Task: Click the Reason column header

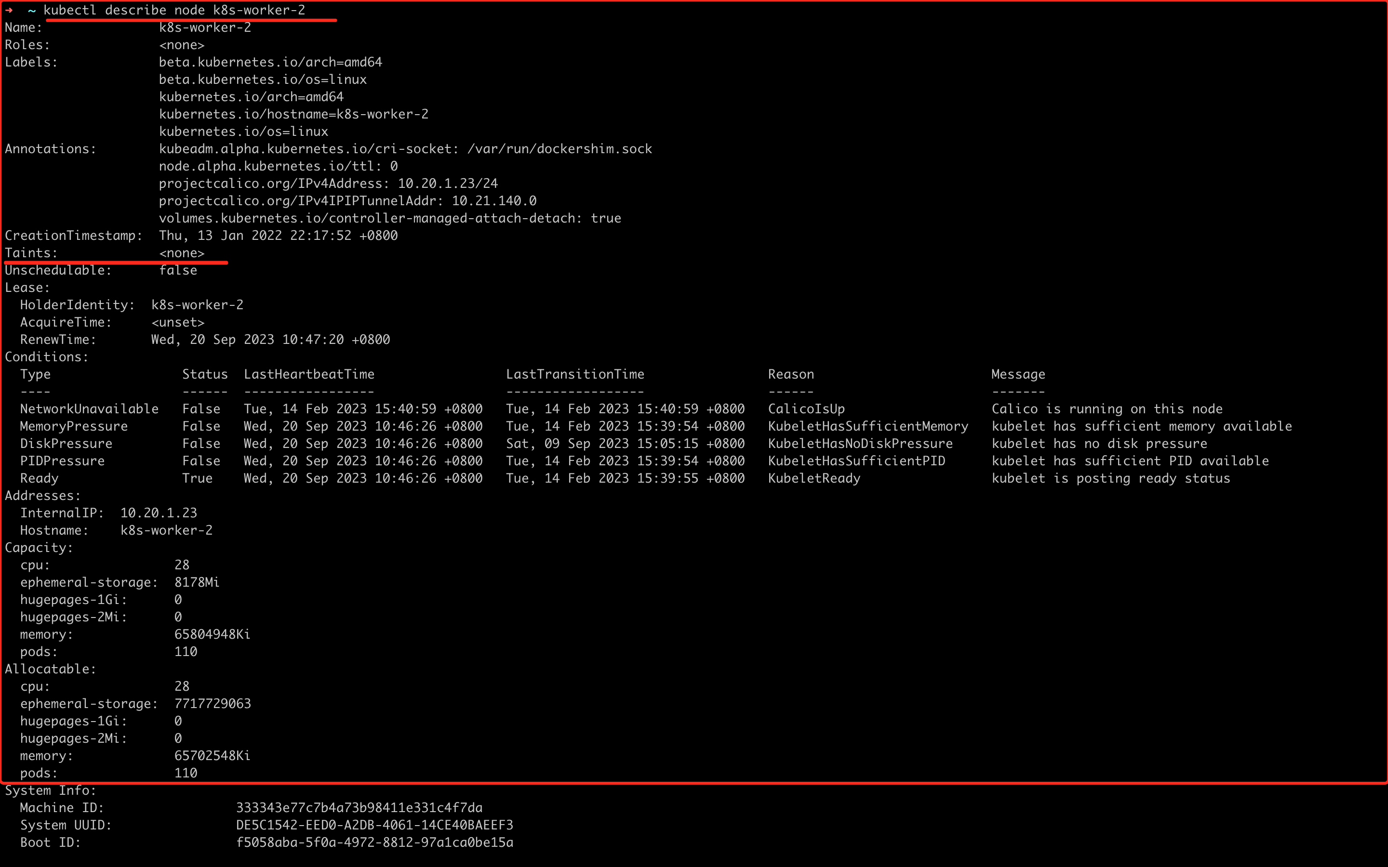Action: (x=790, y=374)
